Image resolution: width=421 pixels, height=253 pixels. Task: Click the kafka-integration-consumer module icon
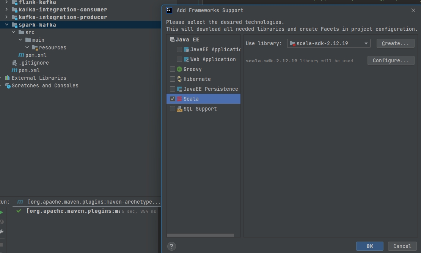click(14, 9)
